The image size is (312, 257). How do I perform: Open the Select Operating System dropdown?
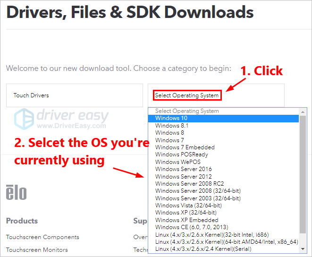pyautogui.click(x=187, y=95)
